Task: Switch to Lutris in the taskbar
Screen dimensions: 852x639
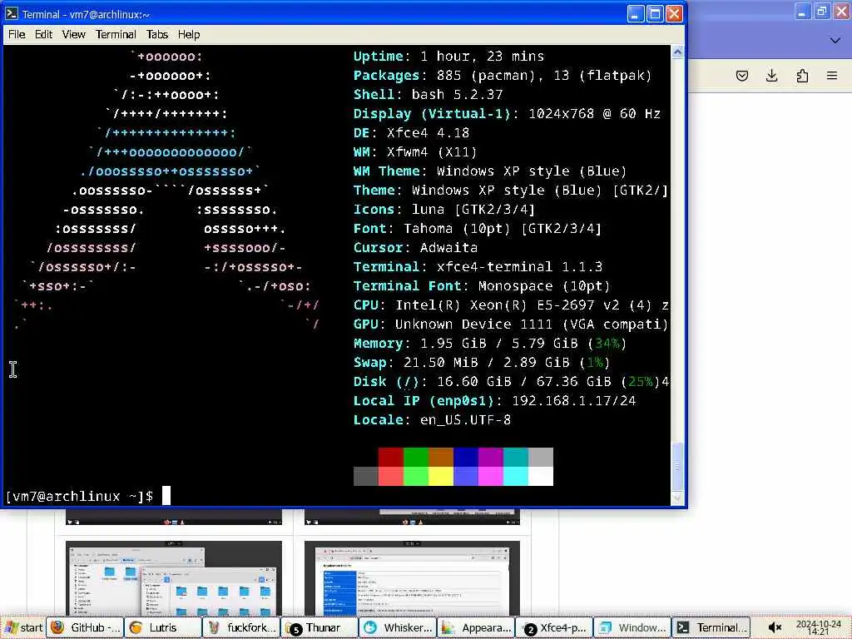Action: tap(163, 627)
